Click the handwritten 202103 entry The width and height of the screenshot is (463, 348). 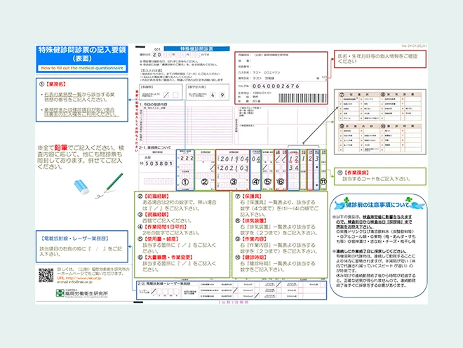[234, 168]
